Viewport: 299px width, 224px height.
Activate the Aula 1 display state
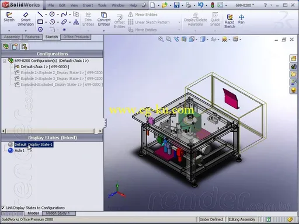[19, 150]
